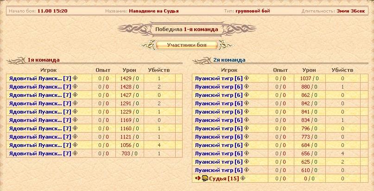Click info icon of tiger with 834 damage
Viewport: 374px width, 191px height.
247,120
